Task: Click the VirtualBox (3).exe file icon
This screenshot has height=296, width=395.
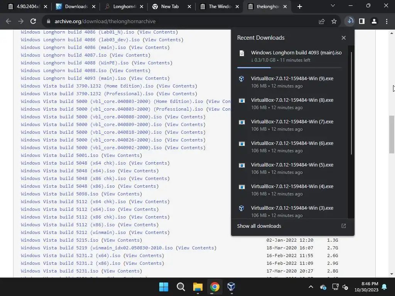Action: pos(241,209)
